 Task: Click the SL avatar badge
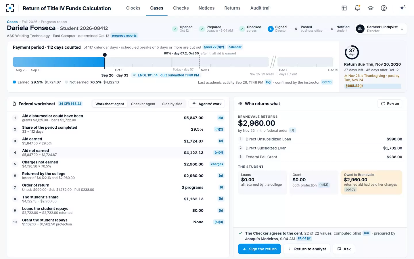pyautogui.click(x=360, y=29)
